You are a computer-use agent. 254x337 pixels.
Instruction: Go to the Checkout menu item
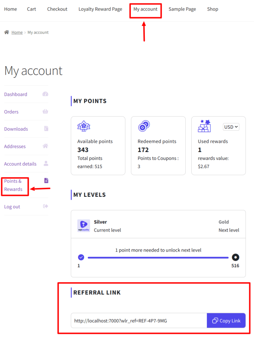pyautogui.click(x=57, y=9)
